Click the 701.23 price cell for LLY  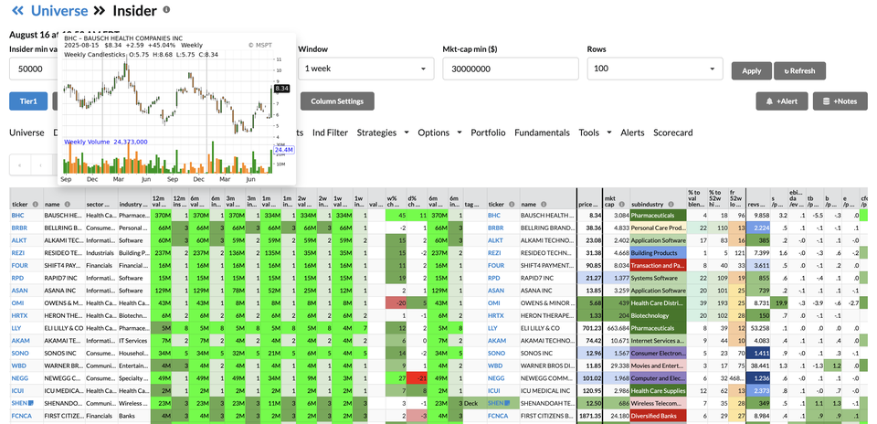589,328
